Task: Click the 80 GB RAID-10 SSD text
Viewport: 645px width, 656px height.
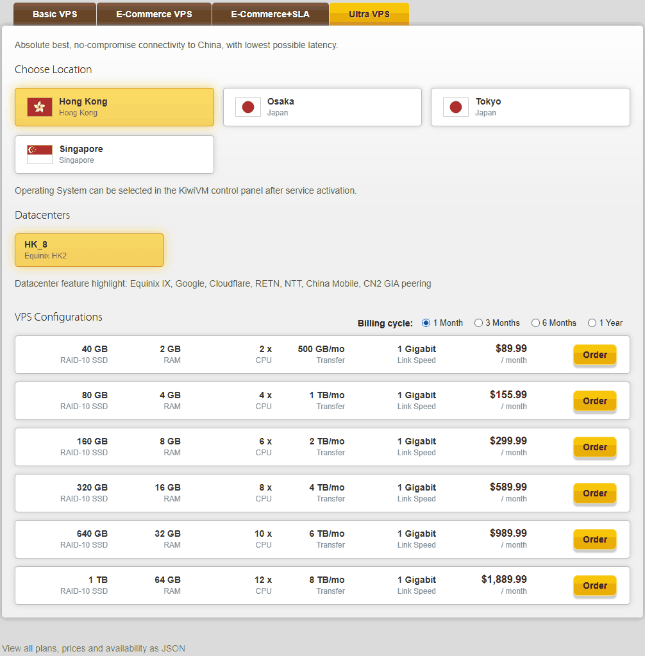Action: 84,400
